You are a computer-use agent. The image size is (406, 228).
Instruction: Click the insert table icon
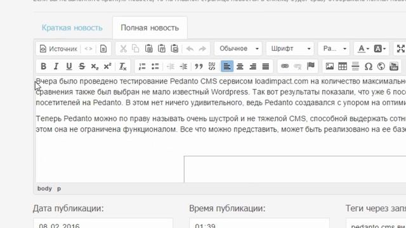click(x=343, y=66)
